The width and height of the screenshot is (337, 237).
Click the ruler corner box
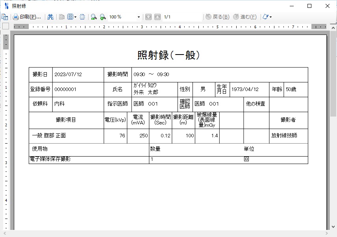6,26
